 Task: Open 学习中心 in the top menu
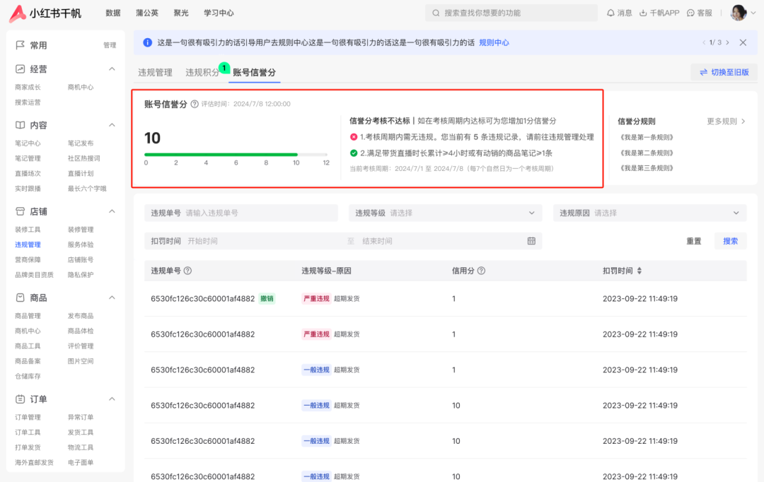tap(219, 12)
